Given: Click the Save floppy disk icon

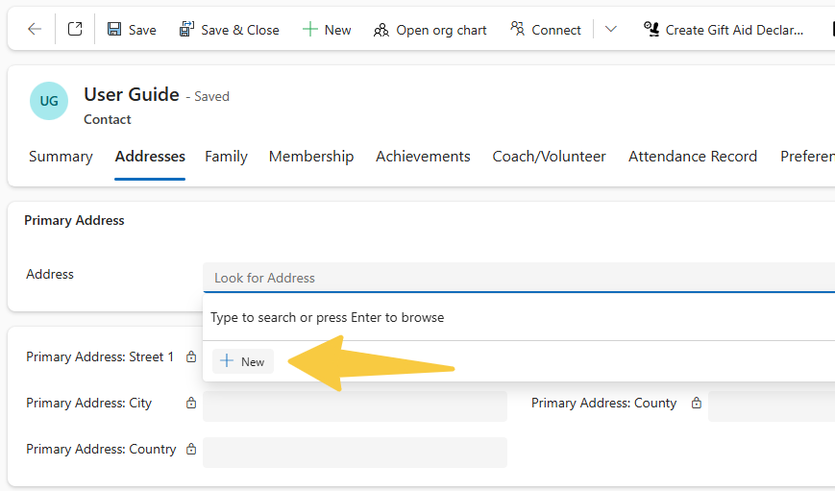Looking at the screenshot, I should pyautogui.click(x=114, y=30).
